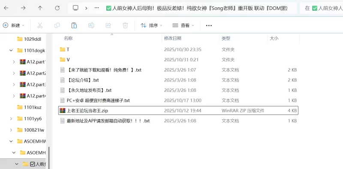Click the Delete trash can icon
Viewport: 343px width, 169px height.
pyautogui.click(x=125, y=25)
